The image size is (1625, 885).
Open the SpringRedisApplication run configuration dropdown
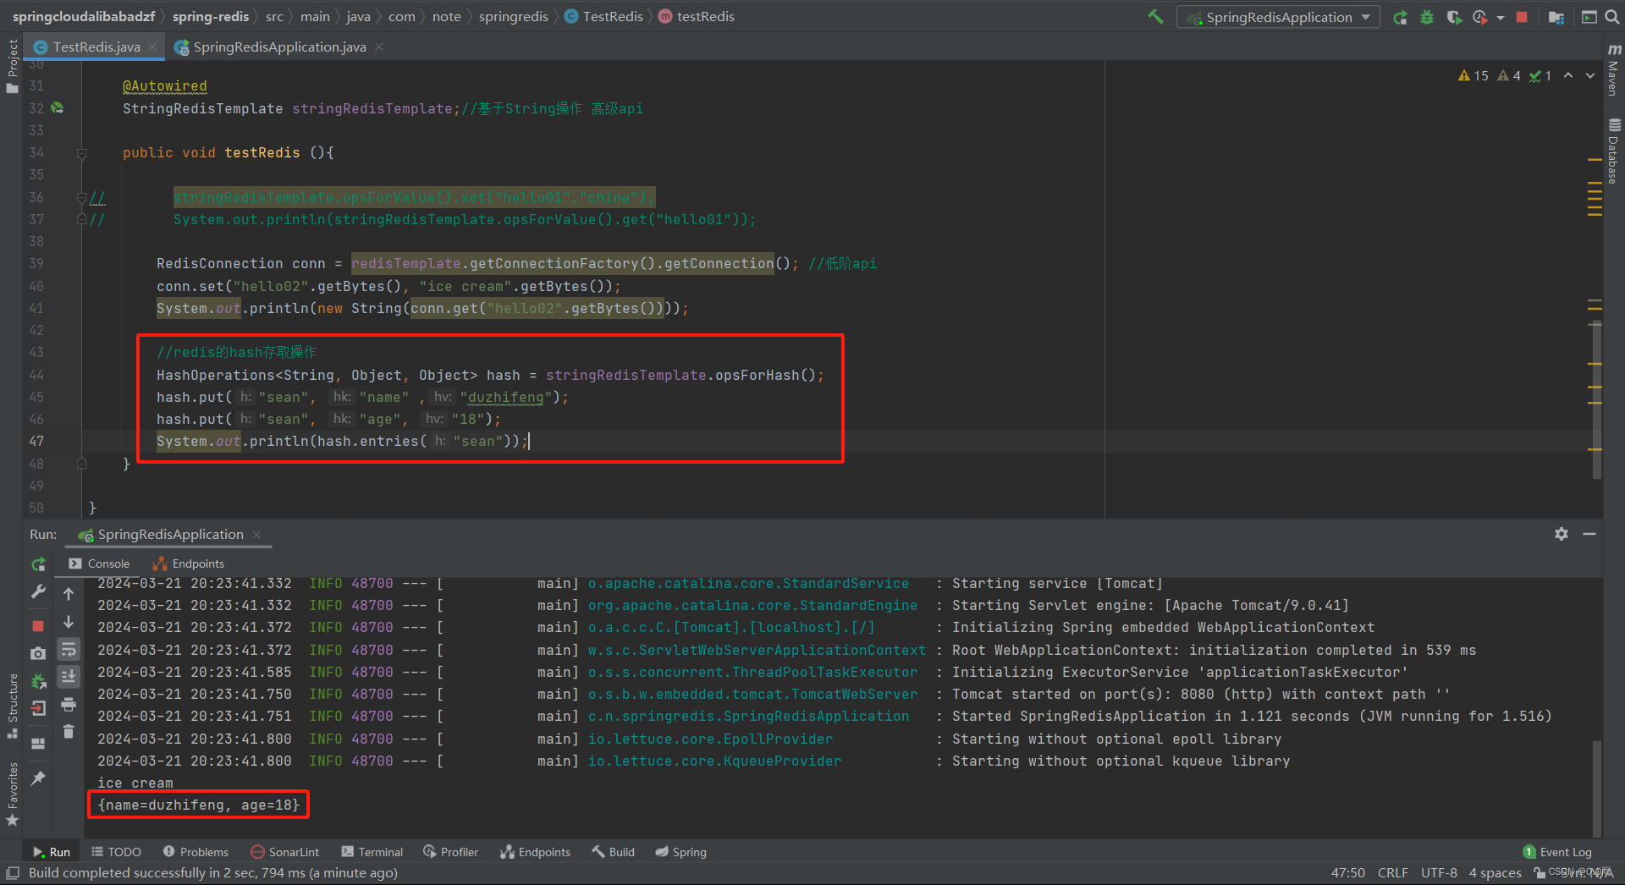(1278, 17)
